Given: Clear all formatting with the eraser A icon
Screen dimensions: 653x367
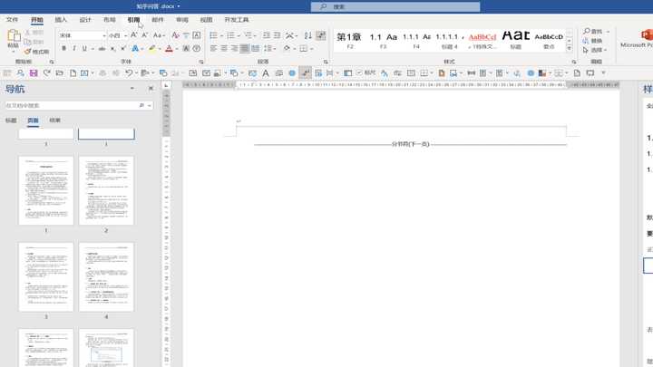Looking at the screenshot, I should [x=175, y=35].
